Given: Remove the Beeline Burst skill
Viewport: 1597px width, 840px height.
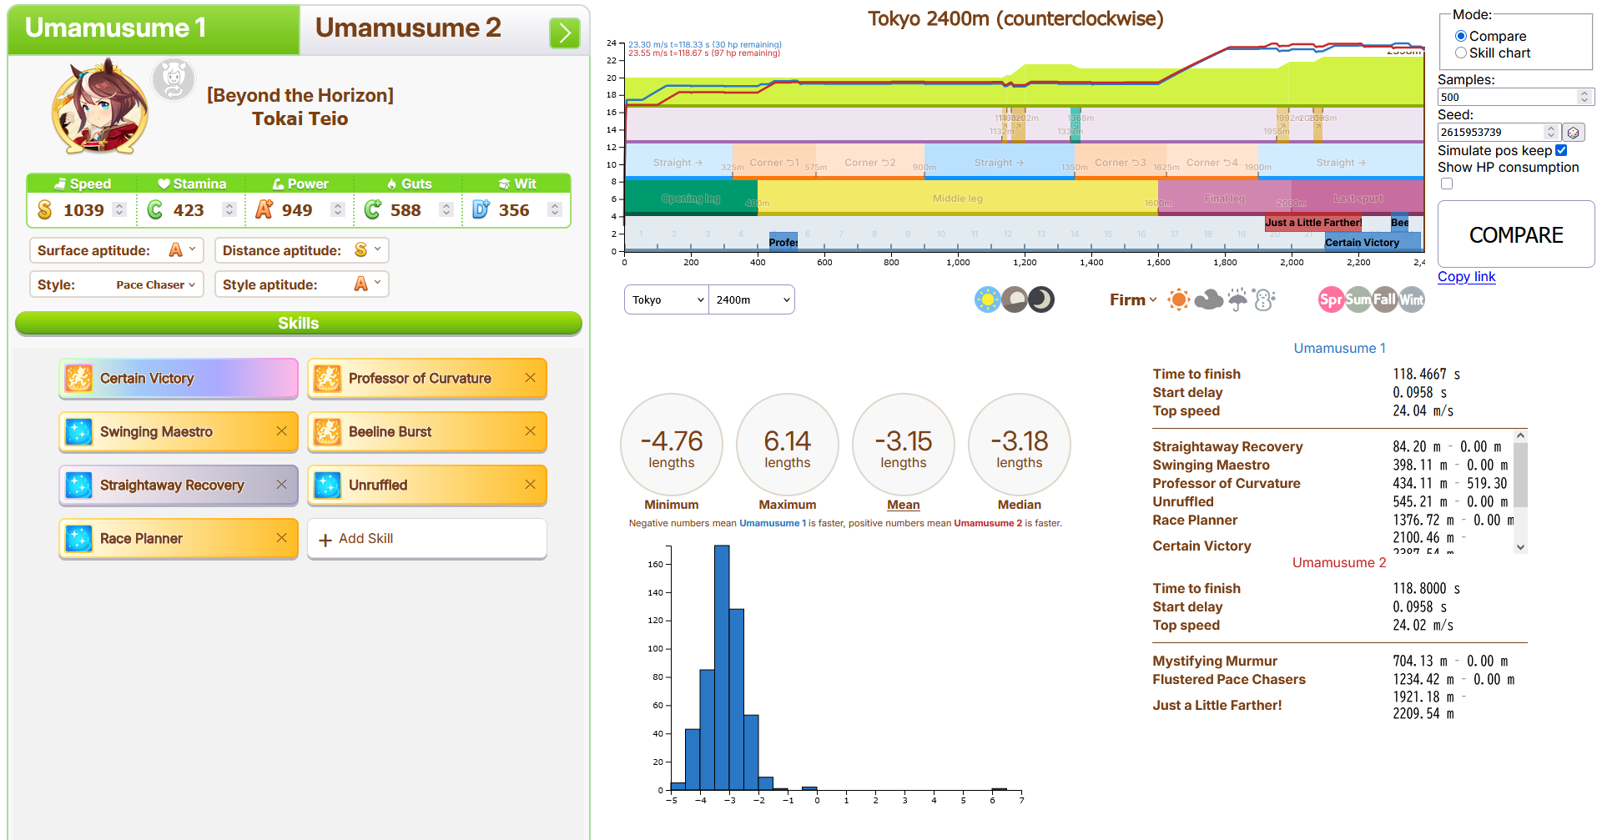Looking at the screenshot, I should (530, 431).
